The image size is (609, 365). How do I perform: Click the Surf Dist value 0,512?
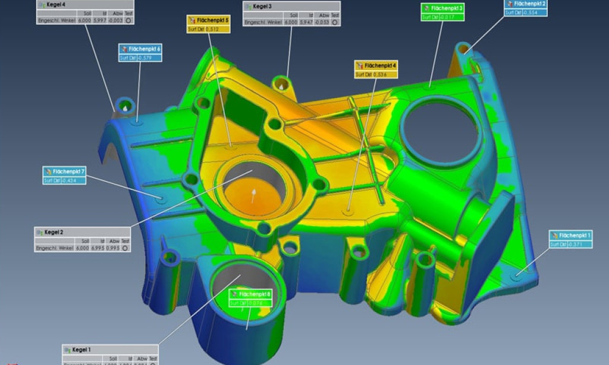click(212, 30)
